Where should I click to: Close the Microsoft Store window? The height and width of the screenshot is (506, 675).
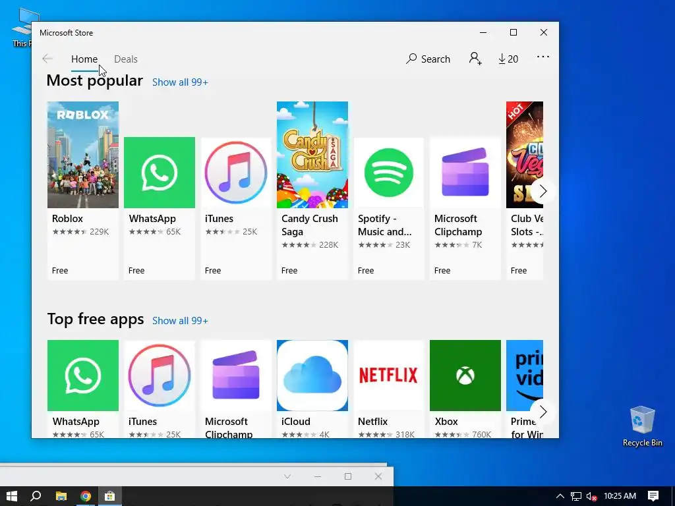point(544,33)
